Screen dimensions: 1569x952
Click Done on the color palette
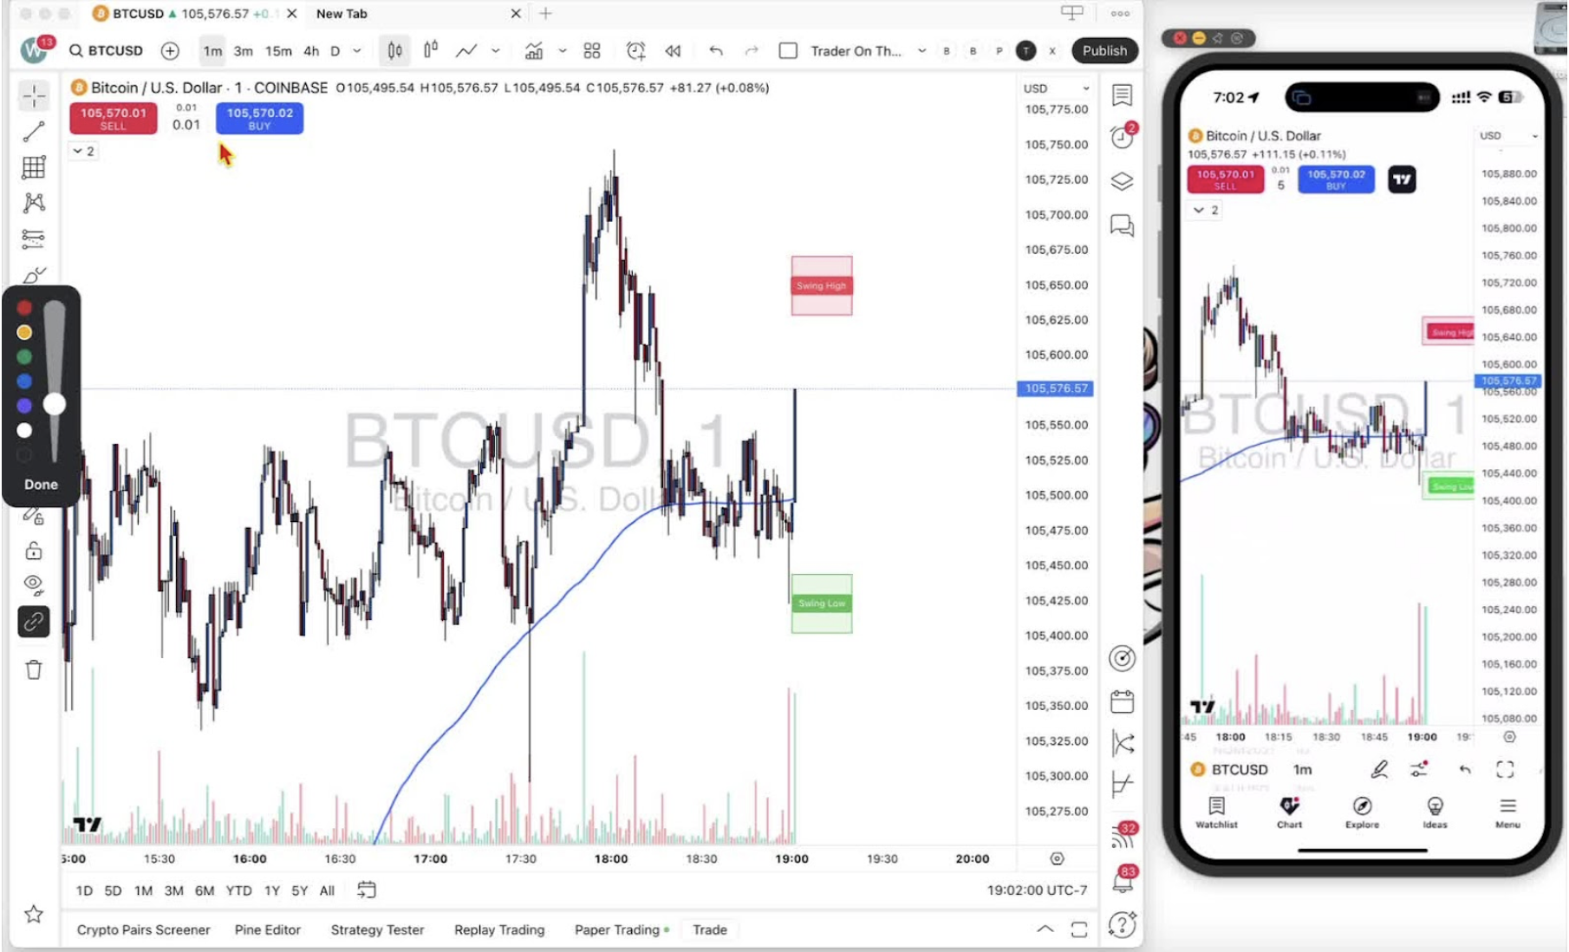pos(41,485)
